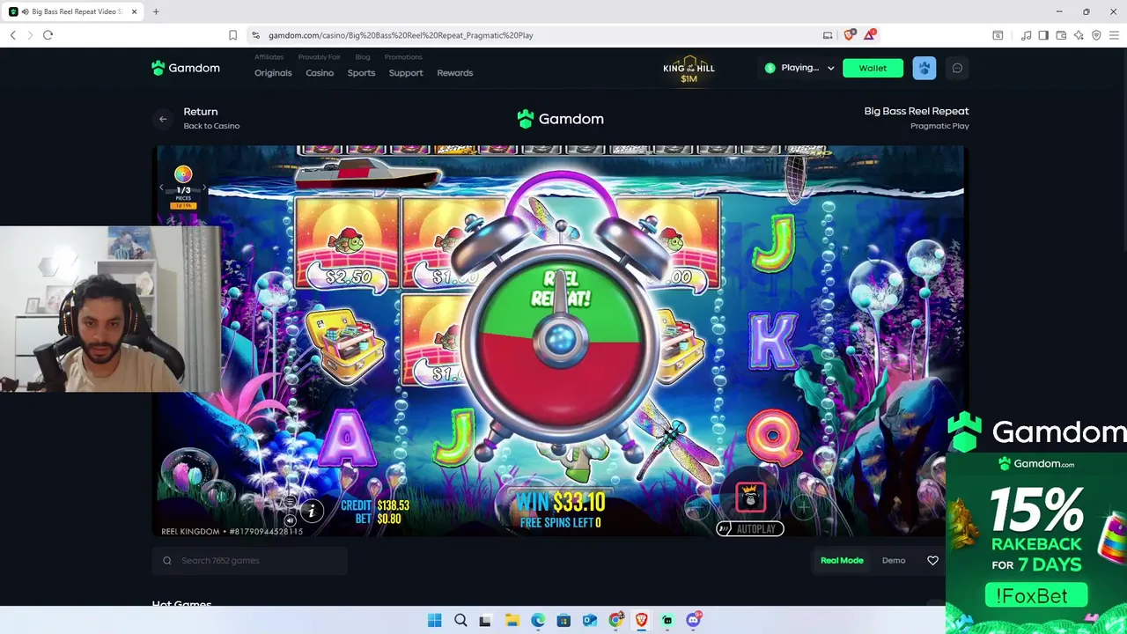Open File Explorer from taskbar

512,620
